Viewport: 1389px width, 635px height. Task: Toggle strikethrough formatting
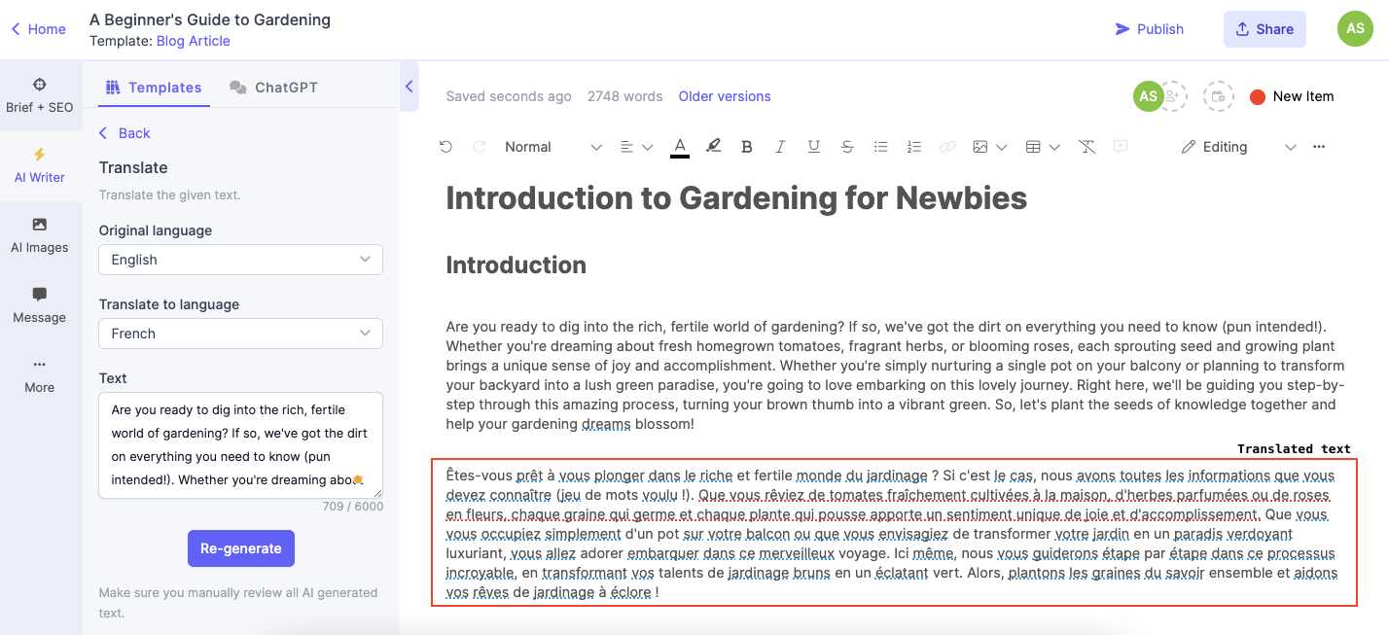coord(847,147)
